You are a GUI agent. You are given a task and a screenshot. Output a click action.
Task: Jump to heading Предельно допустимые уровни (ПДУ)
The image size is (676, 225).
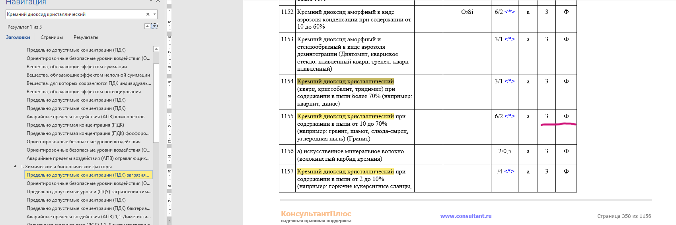[x=89, y=192]
